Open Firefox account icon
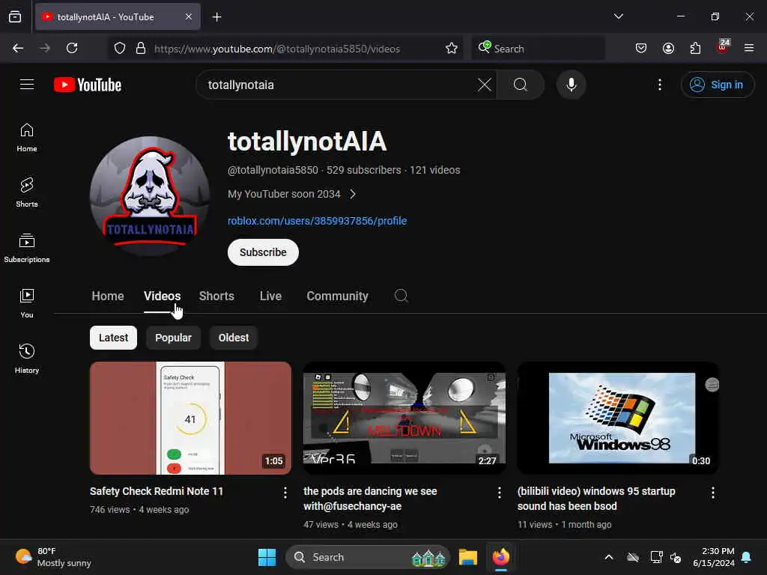This screenshot has height=575, width=767. 668,48
